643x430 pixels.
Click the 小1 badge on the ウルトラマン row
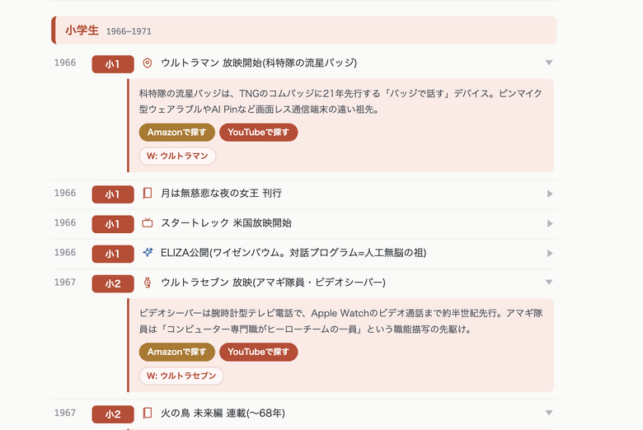click(x=113, y=64)
